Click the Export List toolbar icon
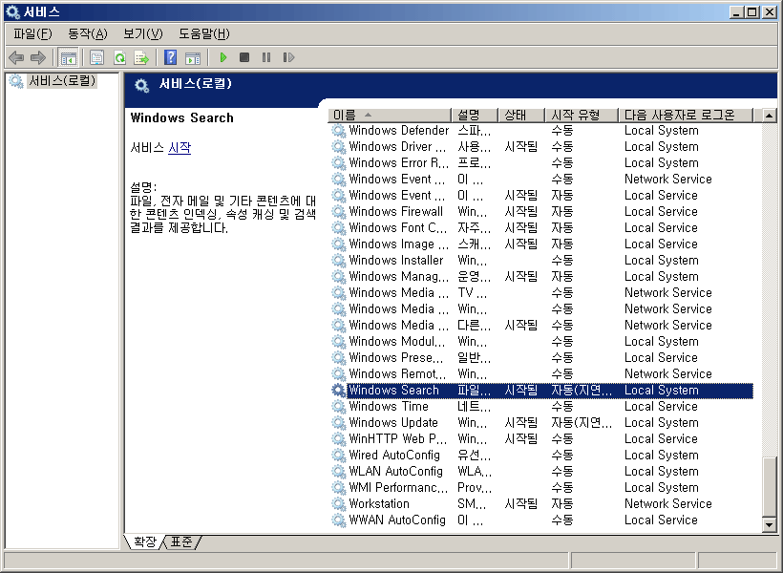Image resolution: width=783 pixels, height=573 pixels. point(142,58)
